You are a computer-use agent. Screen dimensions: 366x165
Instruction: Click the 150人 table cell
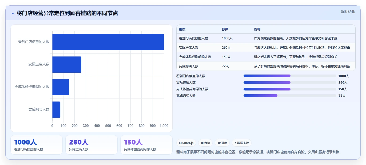click(226, 57)
